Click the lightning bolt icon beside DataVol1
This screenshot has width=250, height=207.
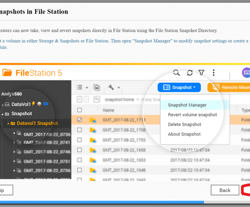(x=33, y=103)
